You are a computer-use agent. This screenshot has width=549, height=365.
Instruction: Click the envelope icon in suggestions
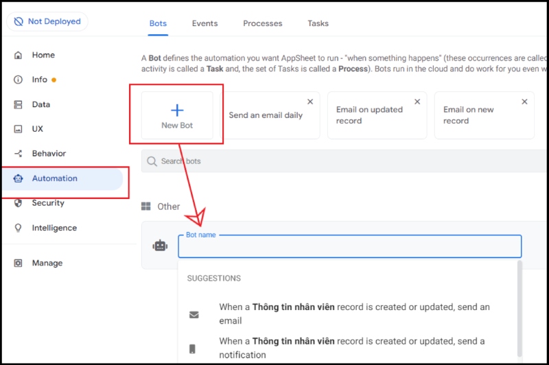pos(194,315)
